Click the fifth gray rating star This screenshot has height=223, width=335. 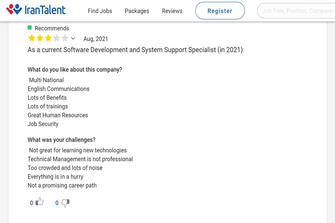pos(65,38)
